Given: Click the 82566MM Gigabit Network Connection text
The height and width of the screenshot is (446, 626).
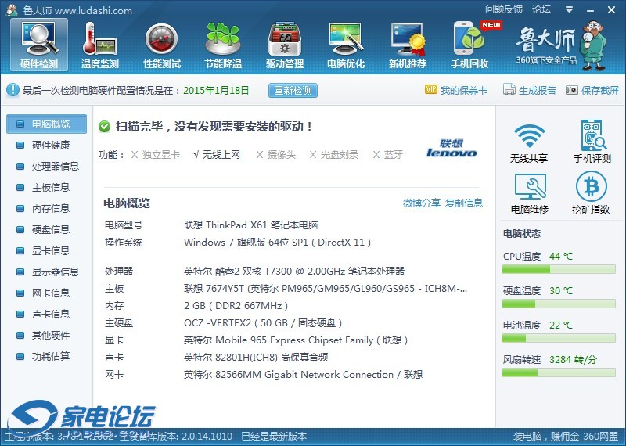Looking at the screenshot, I should [304, 375].
